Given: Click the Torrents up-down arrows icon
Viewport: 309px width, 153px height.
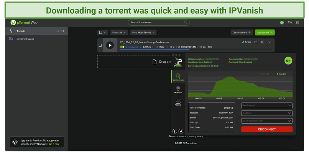Looking at the screenshot, I should click(11, 31).
